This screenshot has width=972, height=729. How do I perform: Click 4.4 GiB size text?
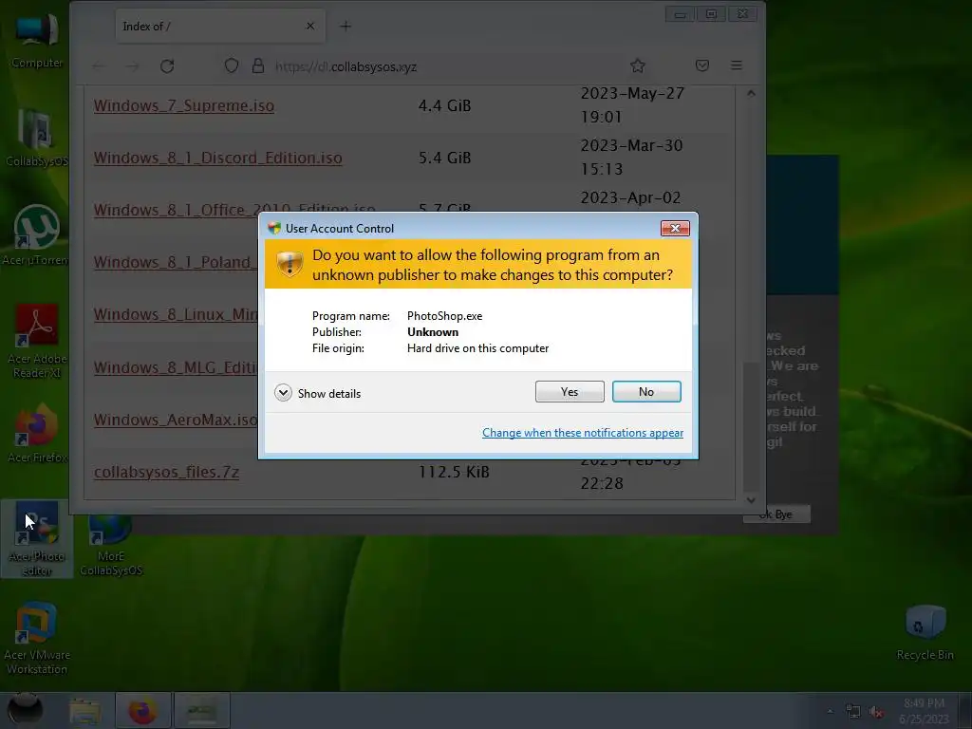(x=444, y=106)
